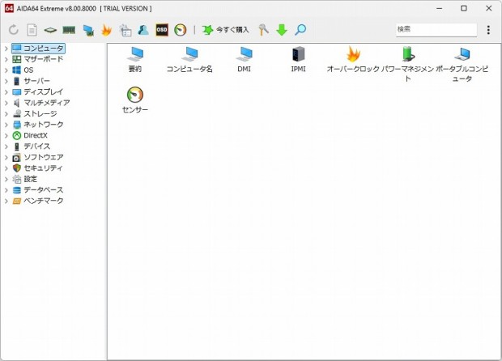The image size is (502, 361).
Task: Expand the サーバー tree node
Action: 6,81
